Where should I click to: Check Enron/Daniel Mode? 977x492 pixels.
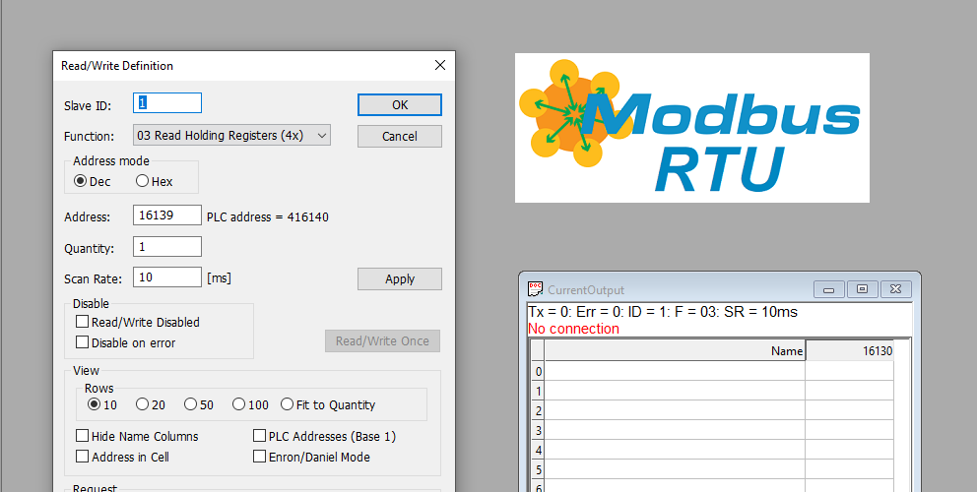point(311,457)
